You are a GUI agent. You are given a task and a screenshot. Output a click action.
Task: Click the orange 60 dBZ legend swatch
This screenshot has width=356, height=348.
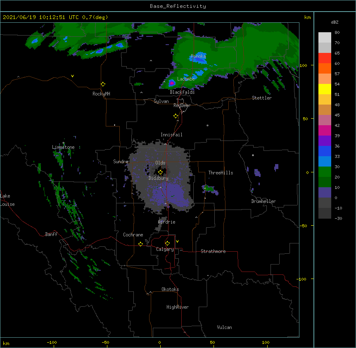(x=325, y=68)
